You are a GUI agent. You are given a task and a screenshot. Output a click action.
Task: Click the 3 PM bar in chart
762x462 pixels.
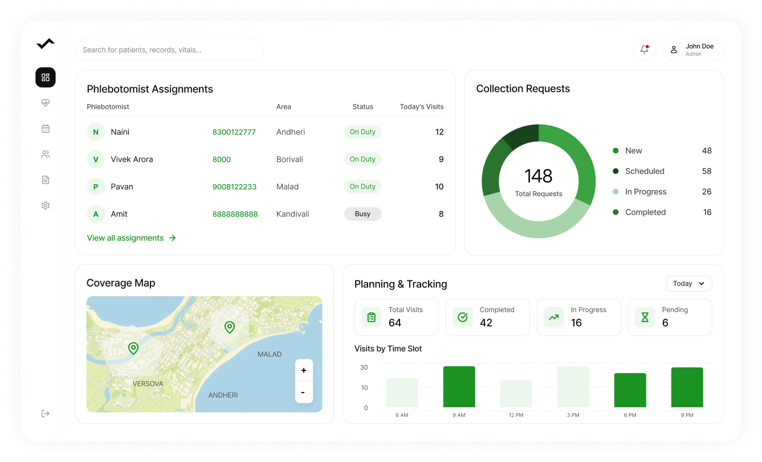click(573, 387)
